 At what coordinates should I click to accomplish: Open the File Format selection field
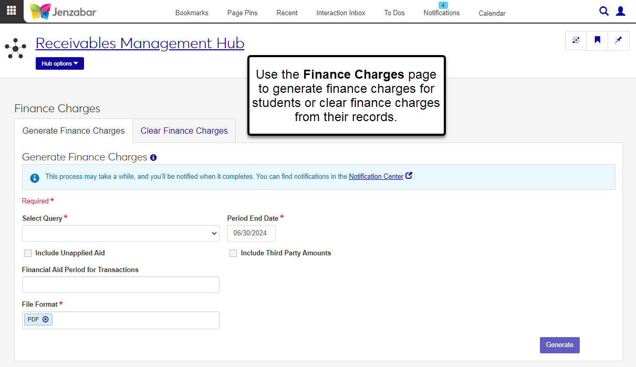121,320
